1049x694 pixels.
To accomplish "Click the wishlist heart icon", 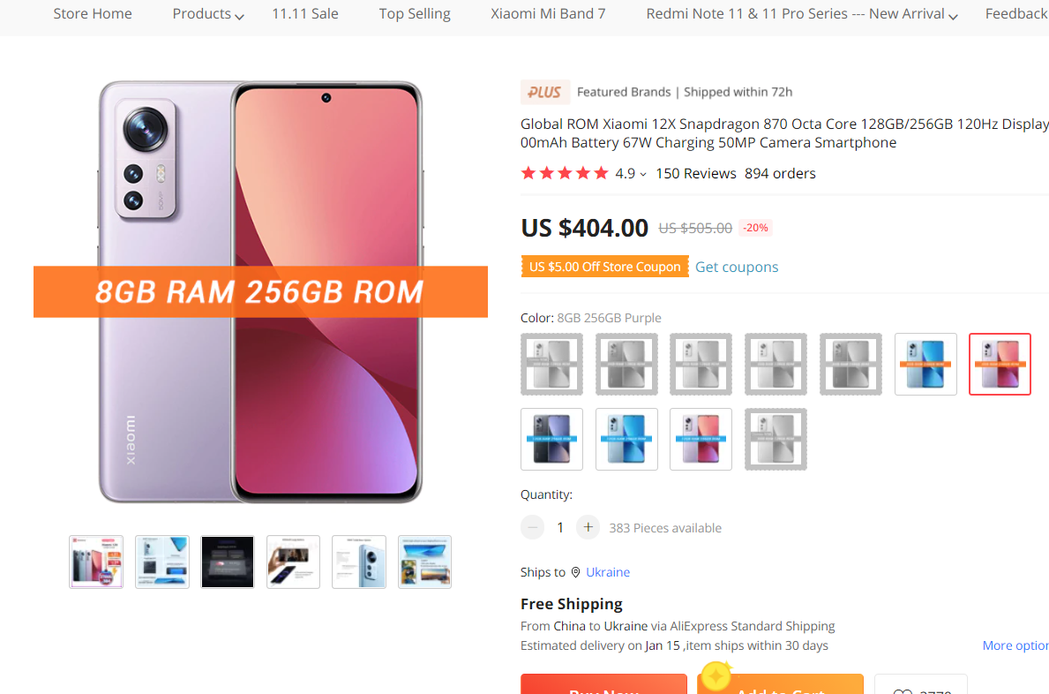I will click(x=902, y=690).
